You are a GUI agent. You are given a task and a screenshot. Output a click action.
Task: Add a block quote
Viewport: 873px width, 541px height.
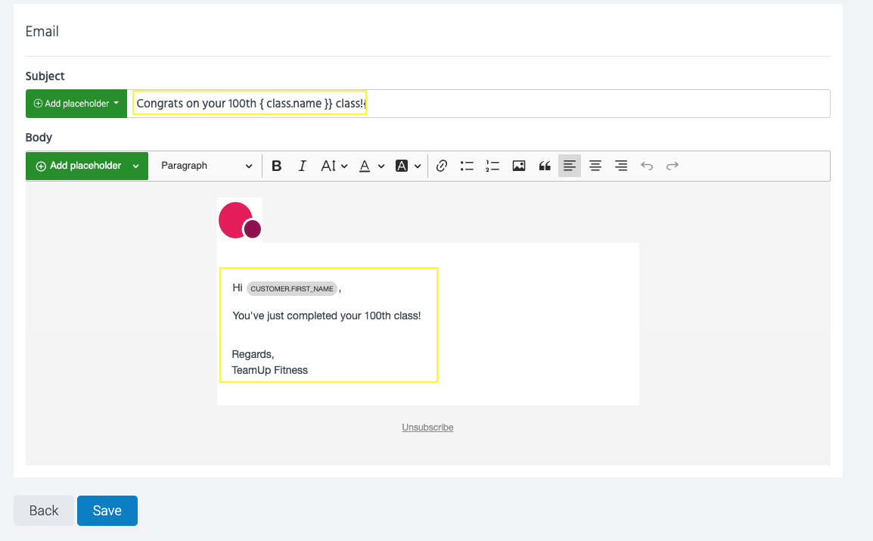pyautogui.click(x=545, y=166)
